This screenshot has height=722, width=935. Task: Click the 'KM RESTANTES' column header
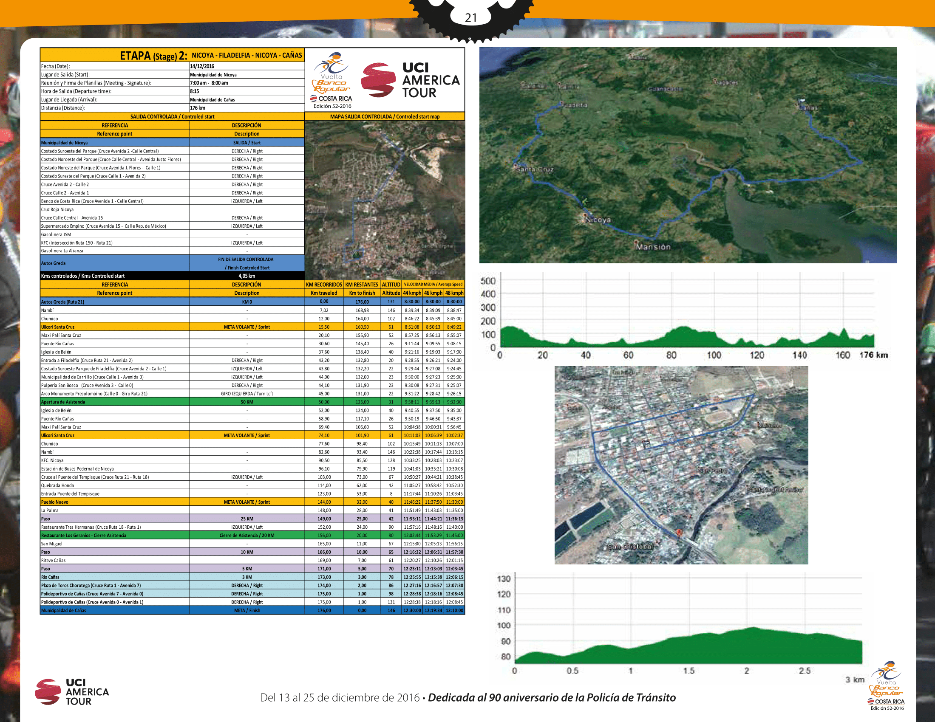pyautogui.click(x=362, y=285)
